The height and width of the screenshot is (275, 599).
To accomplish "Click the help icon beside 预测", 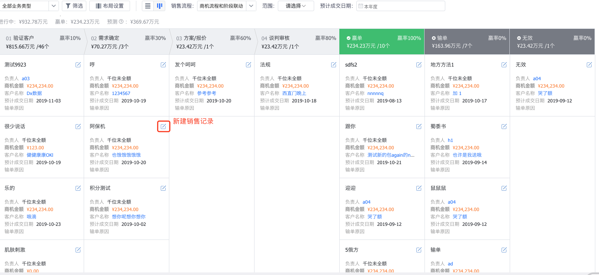I will 121,22.
